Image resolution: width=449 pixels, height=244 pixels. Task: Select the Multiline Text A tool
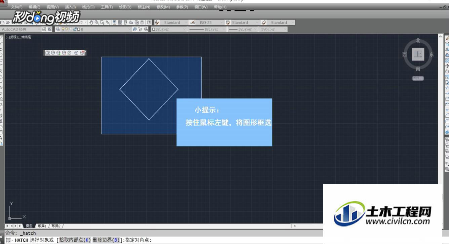1,138
